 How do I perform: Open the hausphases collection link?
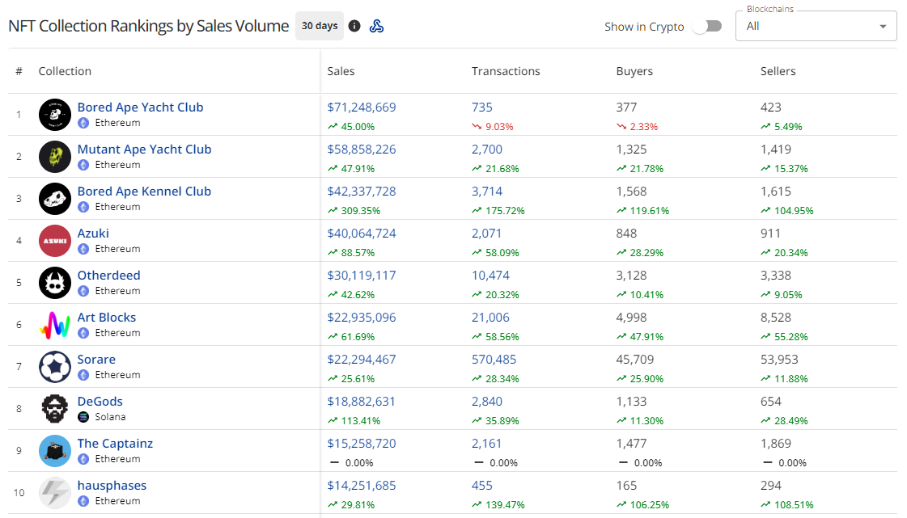[x=112, y=486]
